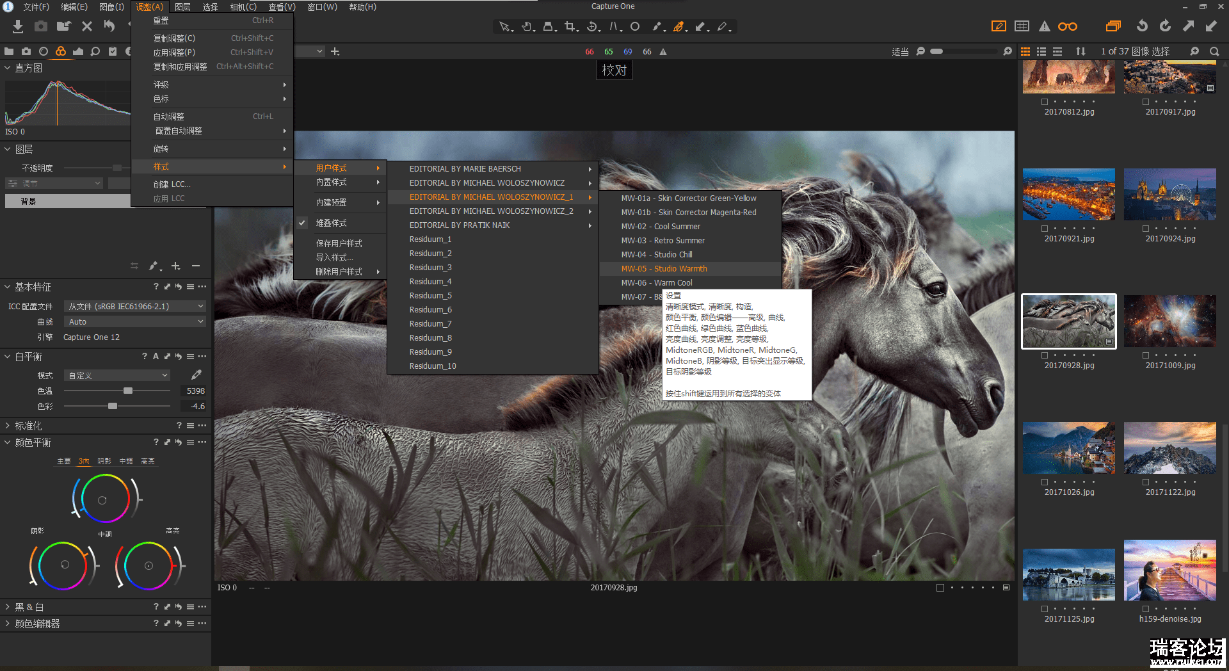Click the plus icon to add a layer
Viewport: 1229px width, 671px height.
coord(176,266)
